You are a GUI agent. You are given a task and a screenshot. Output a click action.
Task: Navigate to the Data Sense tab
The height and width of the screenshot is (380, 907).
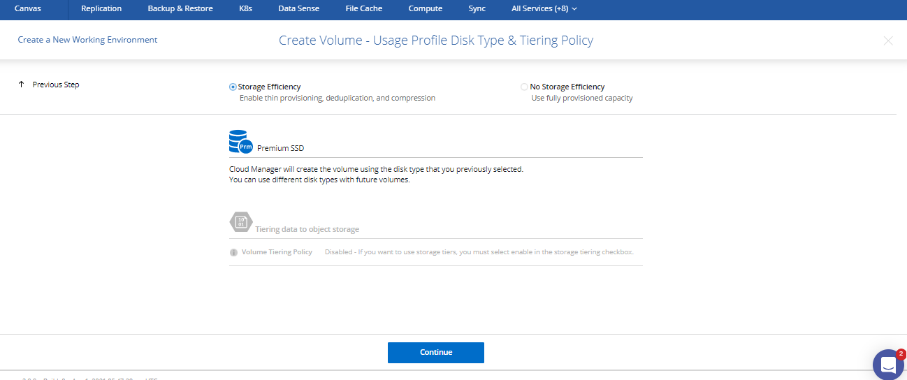click(298, 9)
